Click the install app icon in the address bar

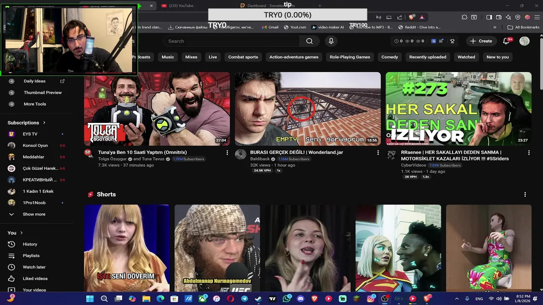pos(389,17)
